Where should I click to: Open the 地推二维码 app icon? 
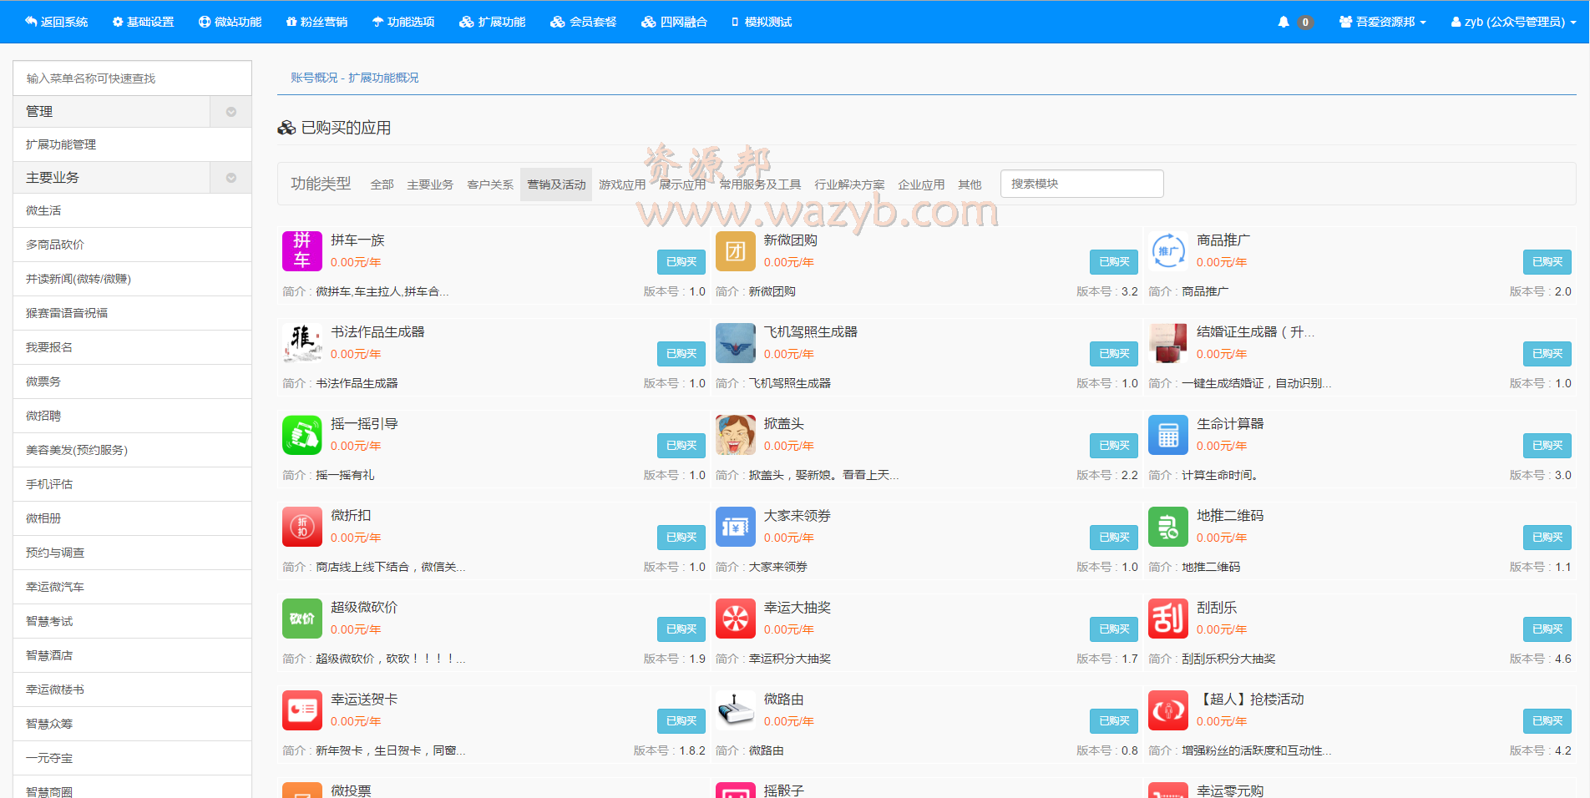(x=1168, y=527)
